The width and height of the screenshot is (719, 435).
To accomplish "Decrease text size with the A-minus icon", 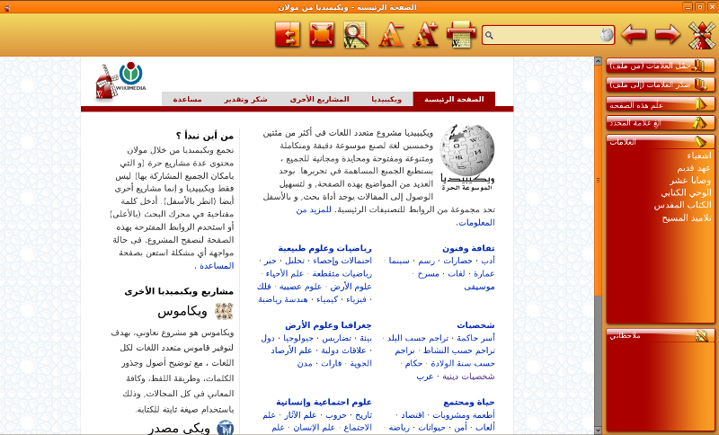I will click(391, 34).
